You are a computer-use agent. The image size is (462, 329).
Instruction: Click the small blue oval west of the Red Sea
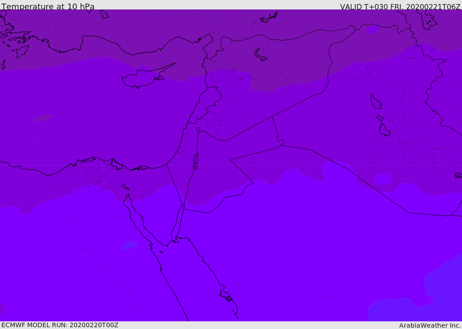(129, 245)
